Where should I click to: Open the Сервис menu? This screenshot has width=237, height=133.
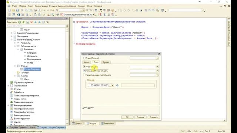click(81, 6)
